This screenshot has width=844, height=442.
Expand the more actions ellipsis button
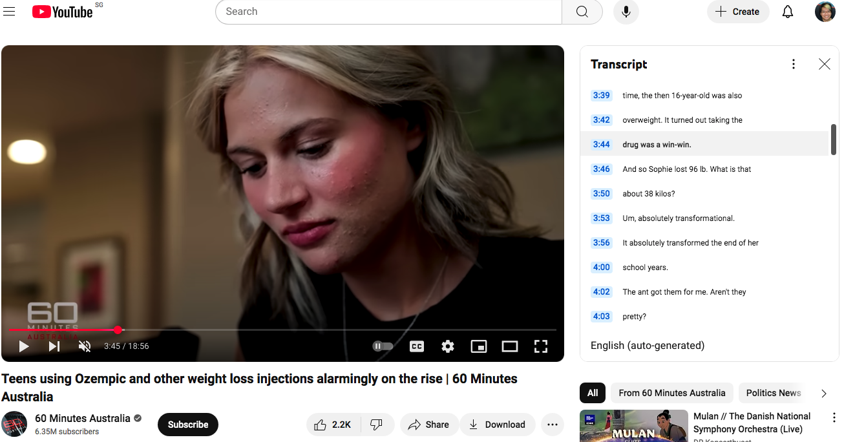553,425
